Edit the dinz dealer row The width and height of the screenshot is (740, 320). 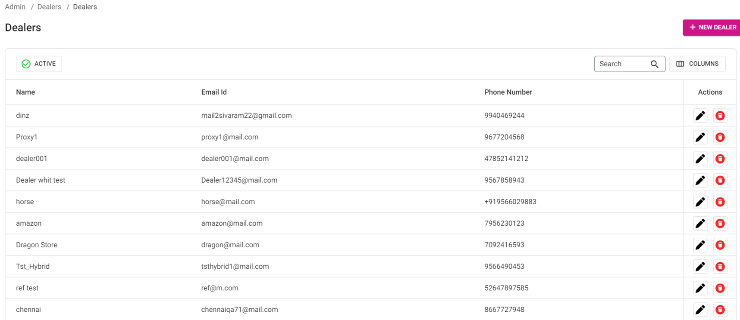click(700, 116)
